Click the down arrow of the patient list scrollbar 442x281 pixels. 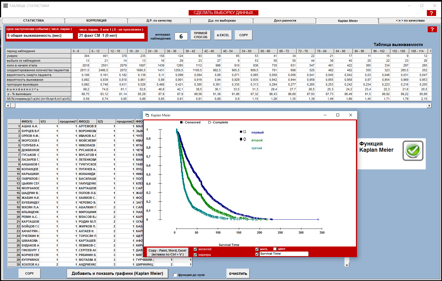[347, 265]
